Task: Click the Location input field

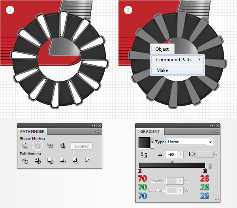Action: pyautogui.click(x=171, y=190)
